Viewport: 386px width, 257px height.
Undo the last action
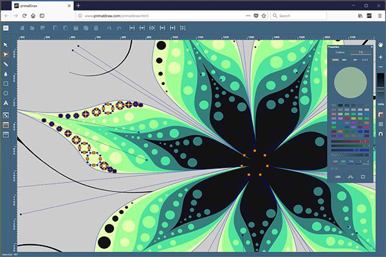coord(109,28)
